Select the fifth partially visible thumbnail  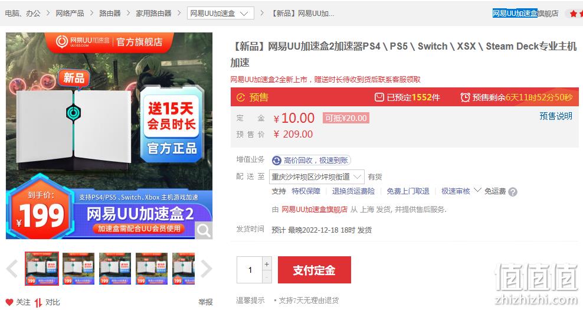(x=184, y=269)
